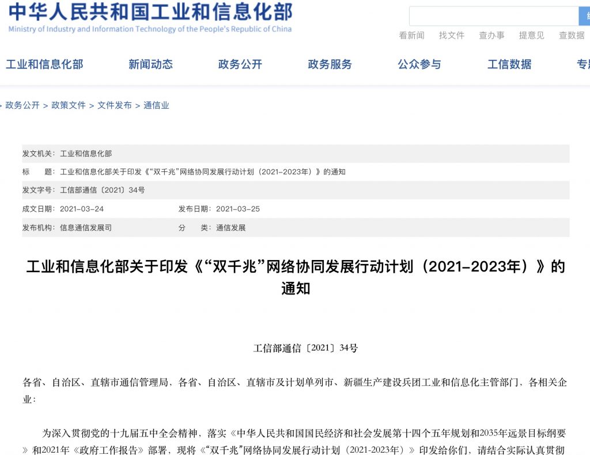Image resolution: width=590 pixels, height=455 pixels.
Task: Click the 标题 row document title text
Action: coord(202,172)
